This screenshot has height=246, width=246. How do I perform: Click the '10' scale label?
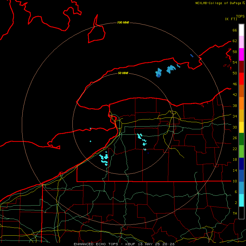pos(235,181)
